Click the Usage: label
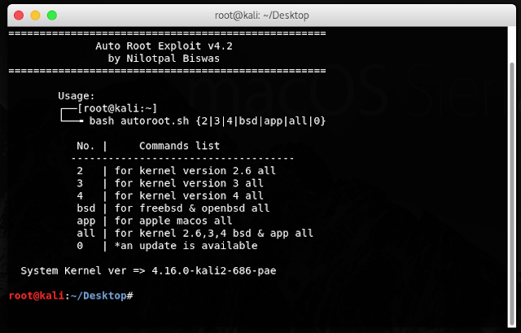 click(77, 96)
